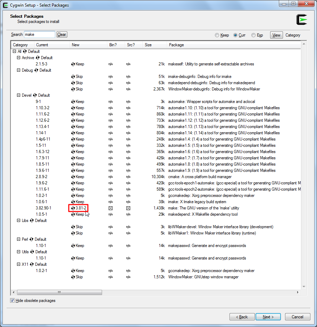Collapse the All category tree node

pyautogui.click(x=14, y=51)
